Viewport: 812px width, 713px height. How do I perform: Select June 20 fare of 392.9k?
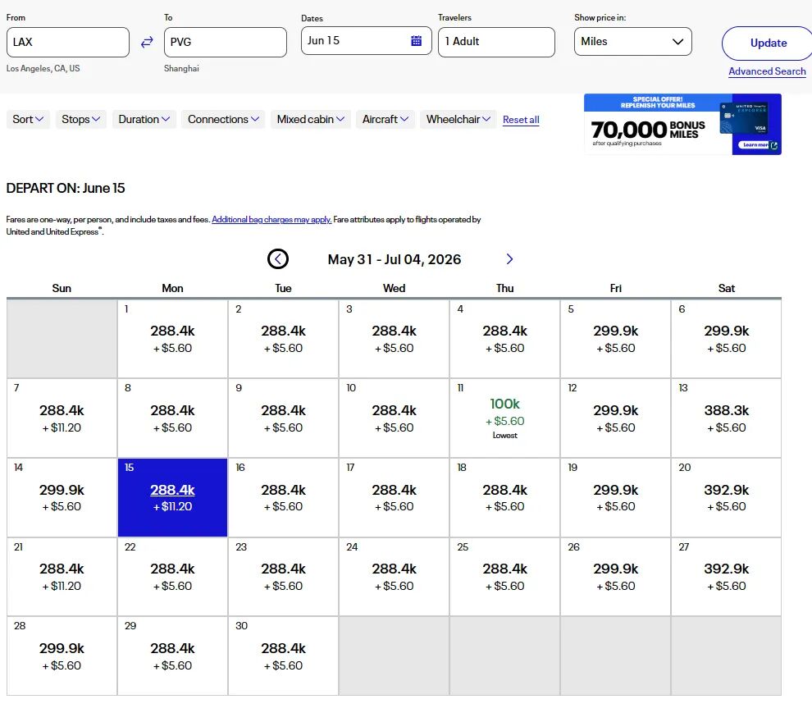(x=726, y=491)
